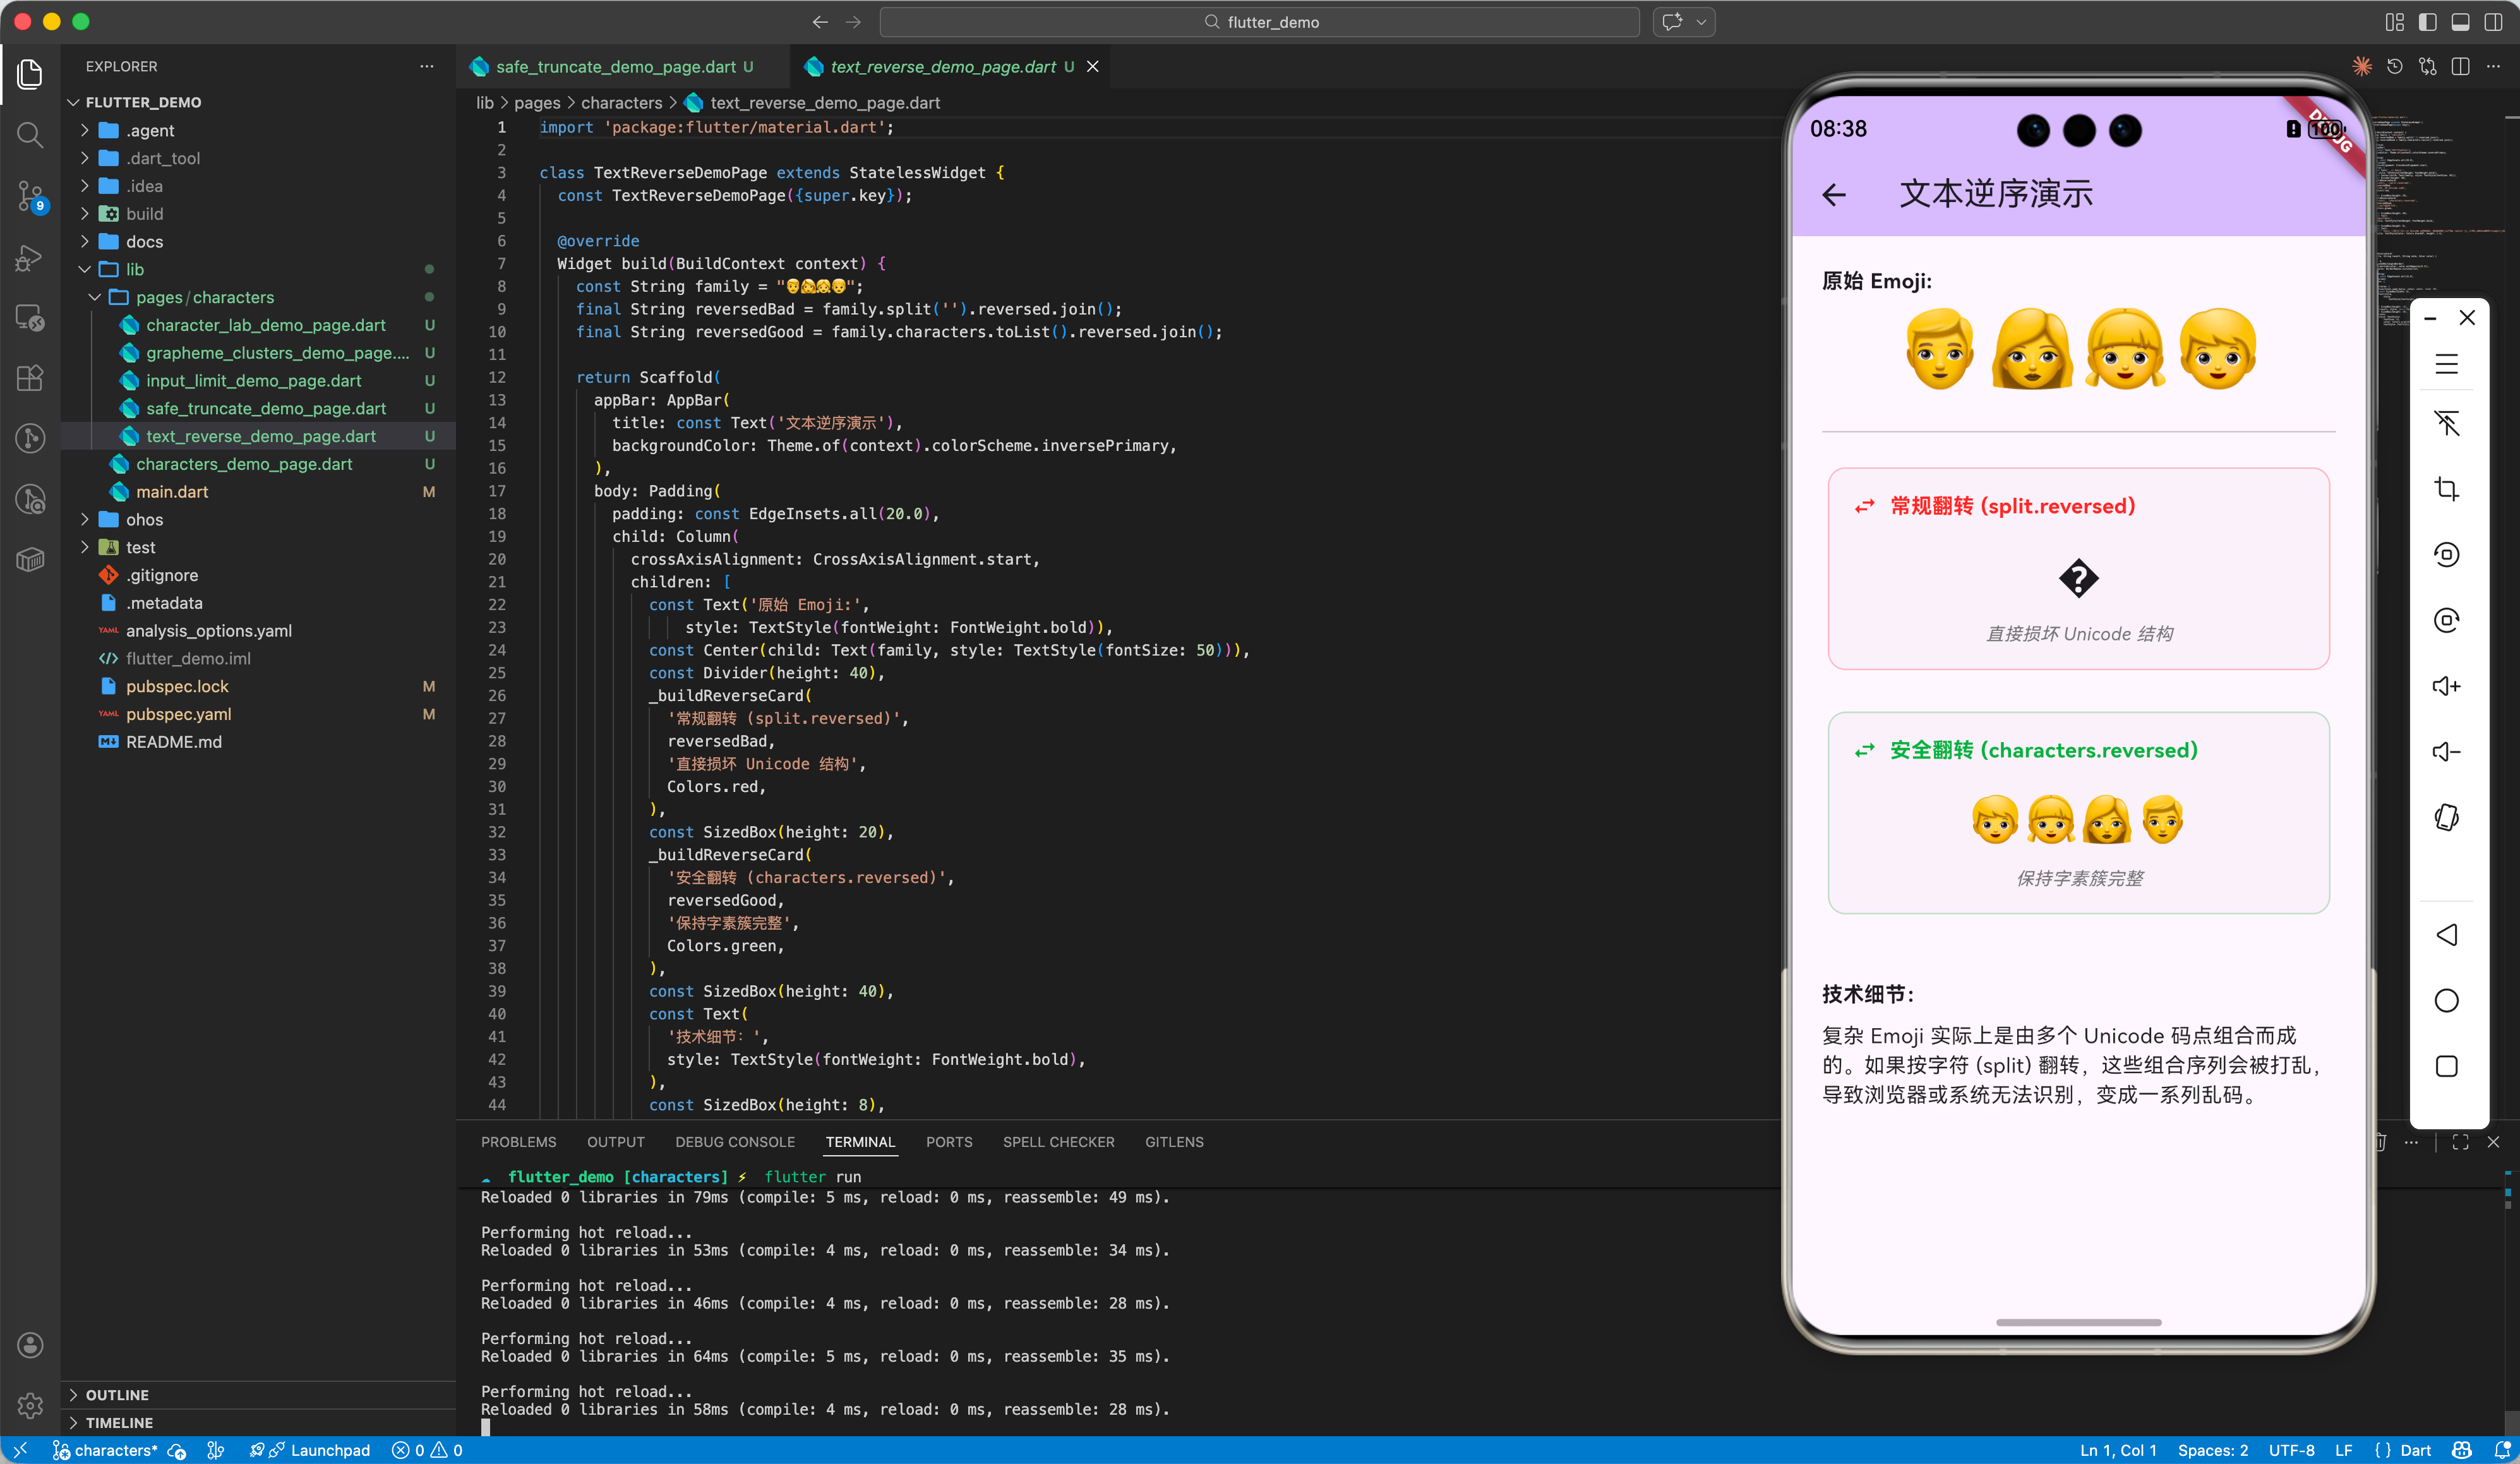Screen dimensions: 2520x1464
Task: Expand the OUTLINE section
Action: 117,1395
